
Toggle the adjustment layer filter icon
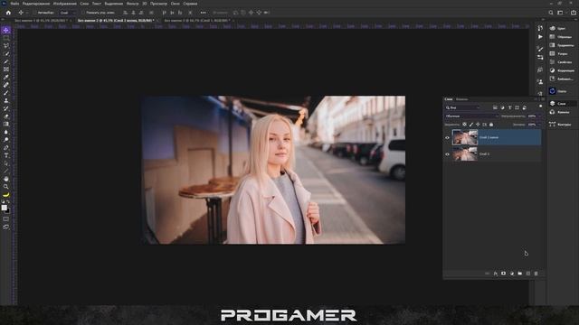click(503, 107)
